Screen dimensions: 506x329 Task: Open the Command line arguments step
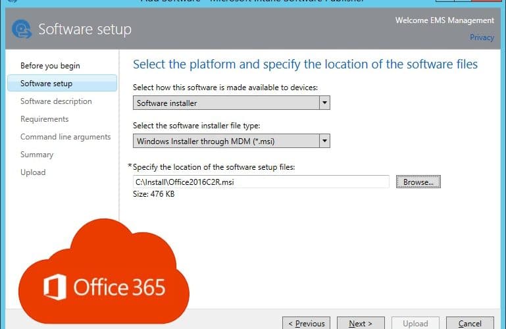click(66, 137)
